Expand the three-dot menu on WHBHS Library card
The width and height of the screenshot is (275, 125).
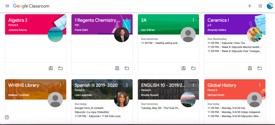pyautogui.click(x=61, y=85)
